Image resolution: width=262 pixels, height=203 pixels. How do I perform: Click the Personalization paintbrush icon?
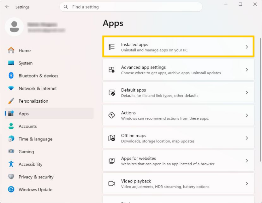(x=11, y=101)
